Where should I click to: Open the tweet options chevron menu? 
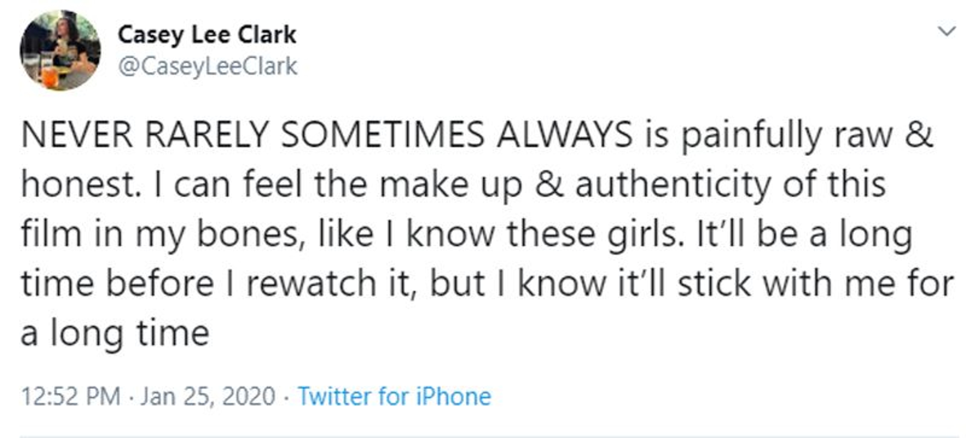[947, 31]
